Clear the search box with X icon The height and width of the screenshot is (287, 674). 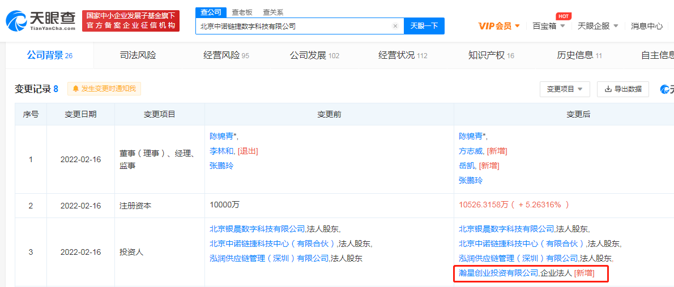click(x=395, y=26)
